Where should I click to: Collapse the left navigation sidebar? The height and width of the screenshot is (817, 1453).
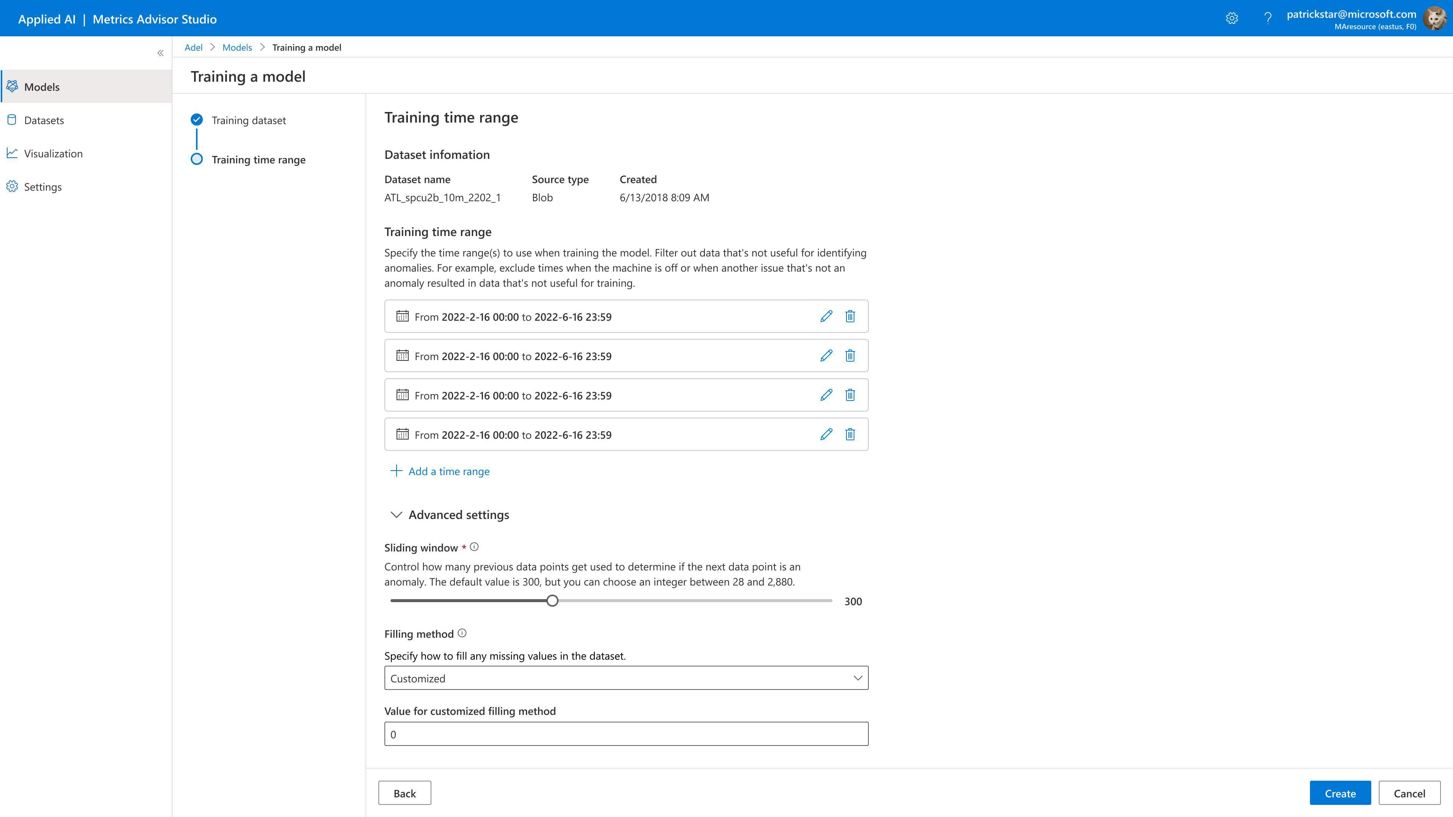coord(160,53)
